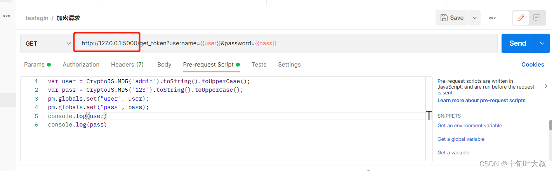Viewport: 552px width, 171px height.
Task: Insert 'Get an environment variable' snippet
Action: [x=469, y=125]
